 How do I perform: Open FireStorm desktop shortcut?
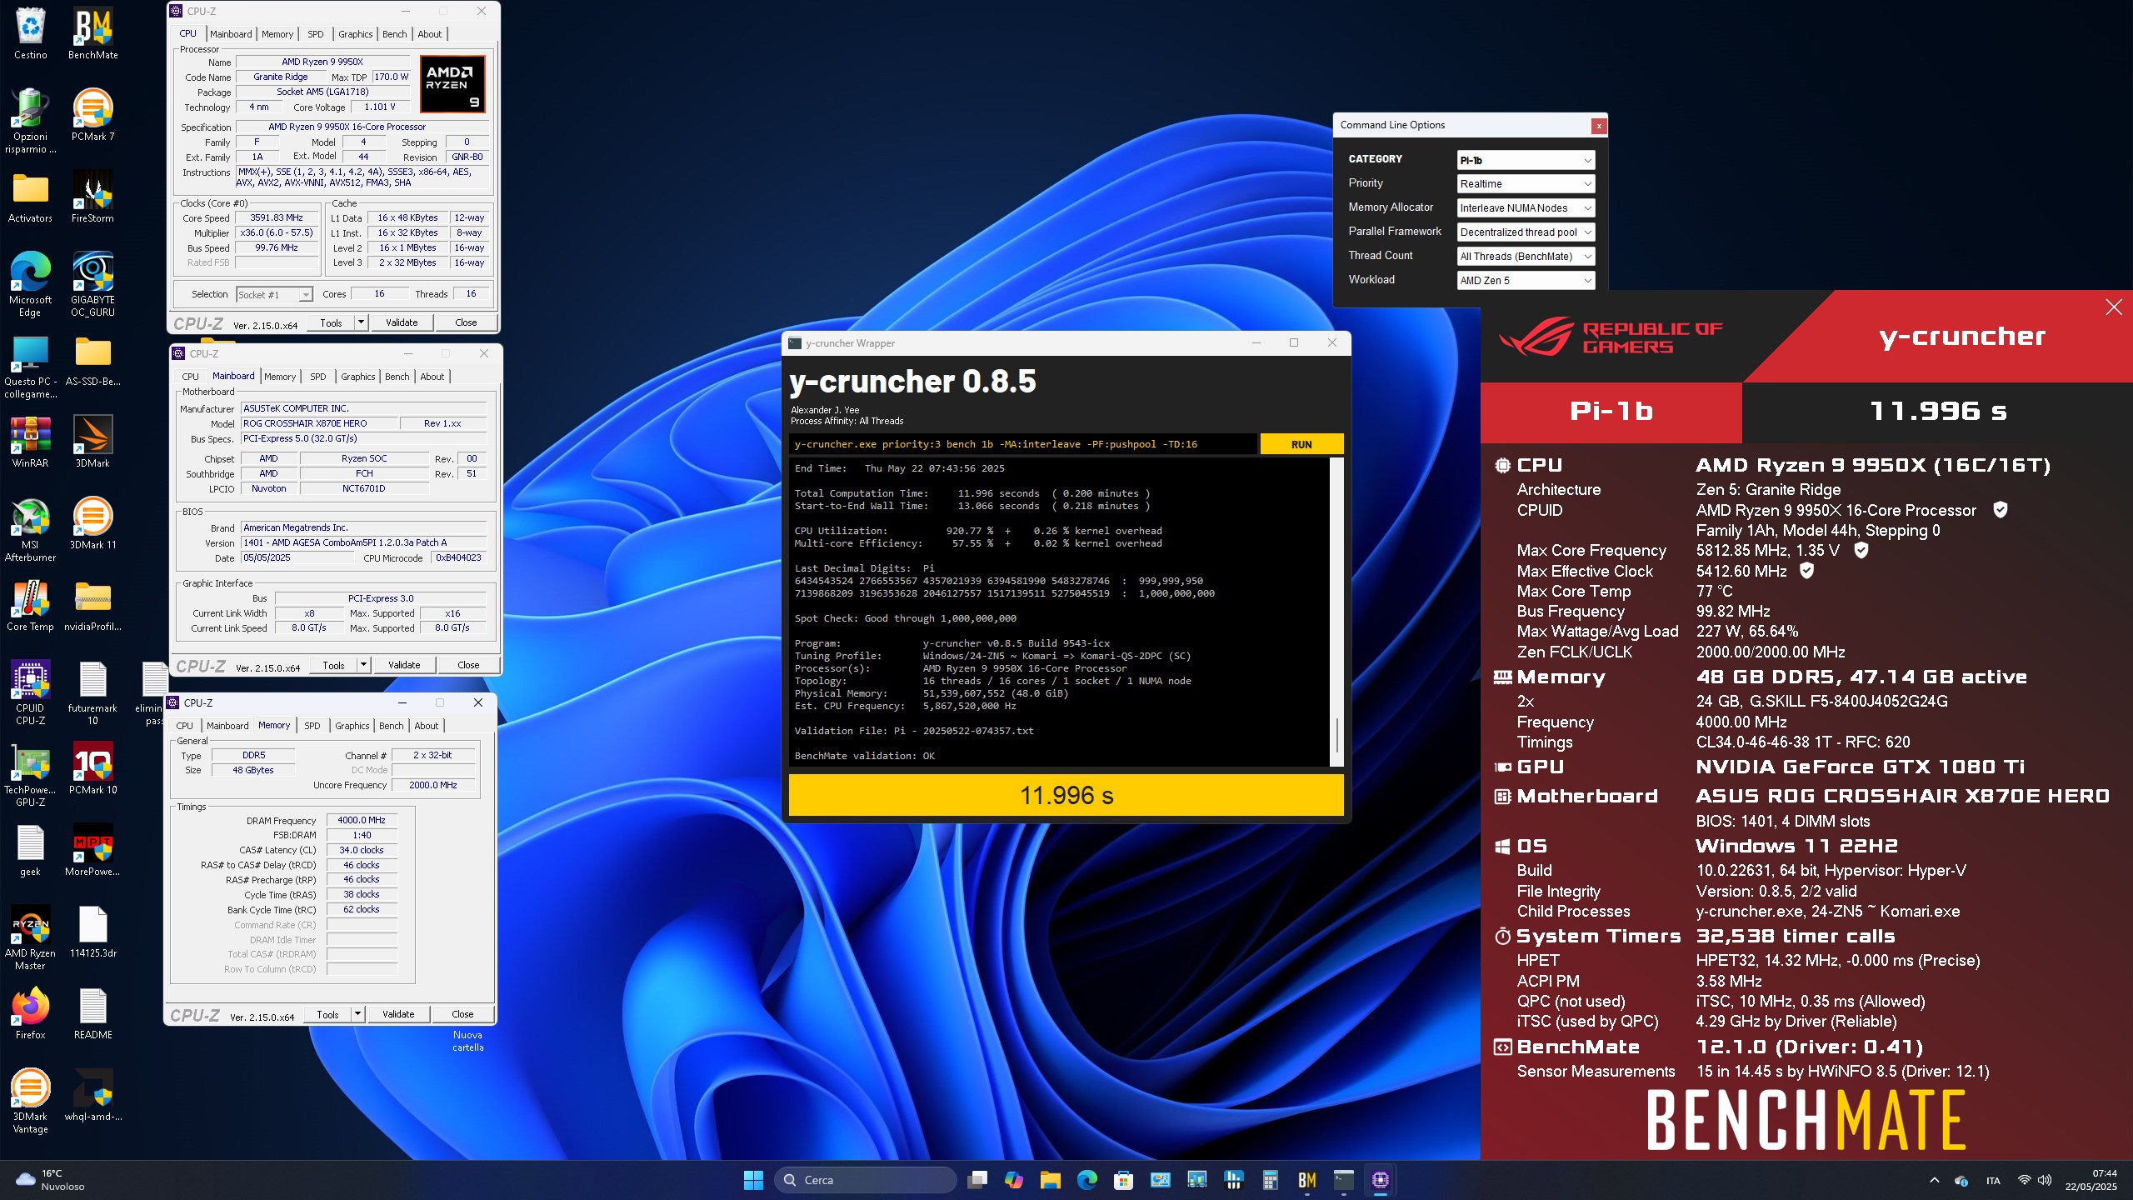[x=92, y=197]
